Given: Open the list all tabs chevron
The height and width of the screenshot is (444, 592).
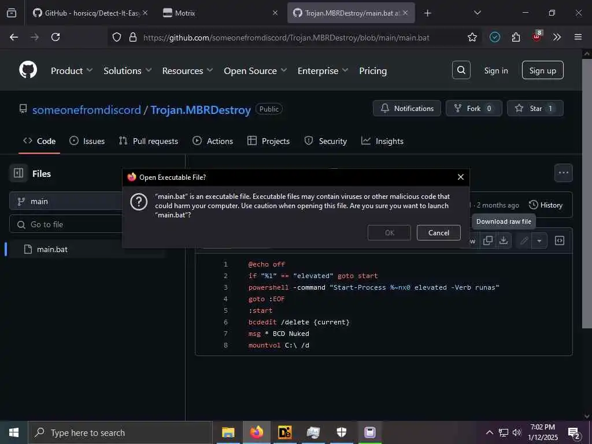Looking at the screenshot, I should click(477, 13).
